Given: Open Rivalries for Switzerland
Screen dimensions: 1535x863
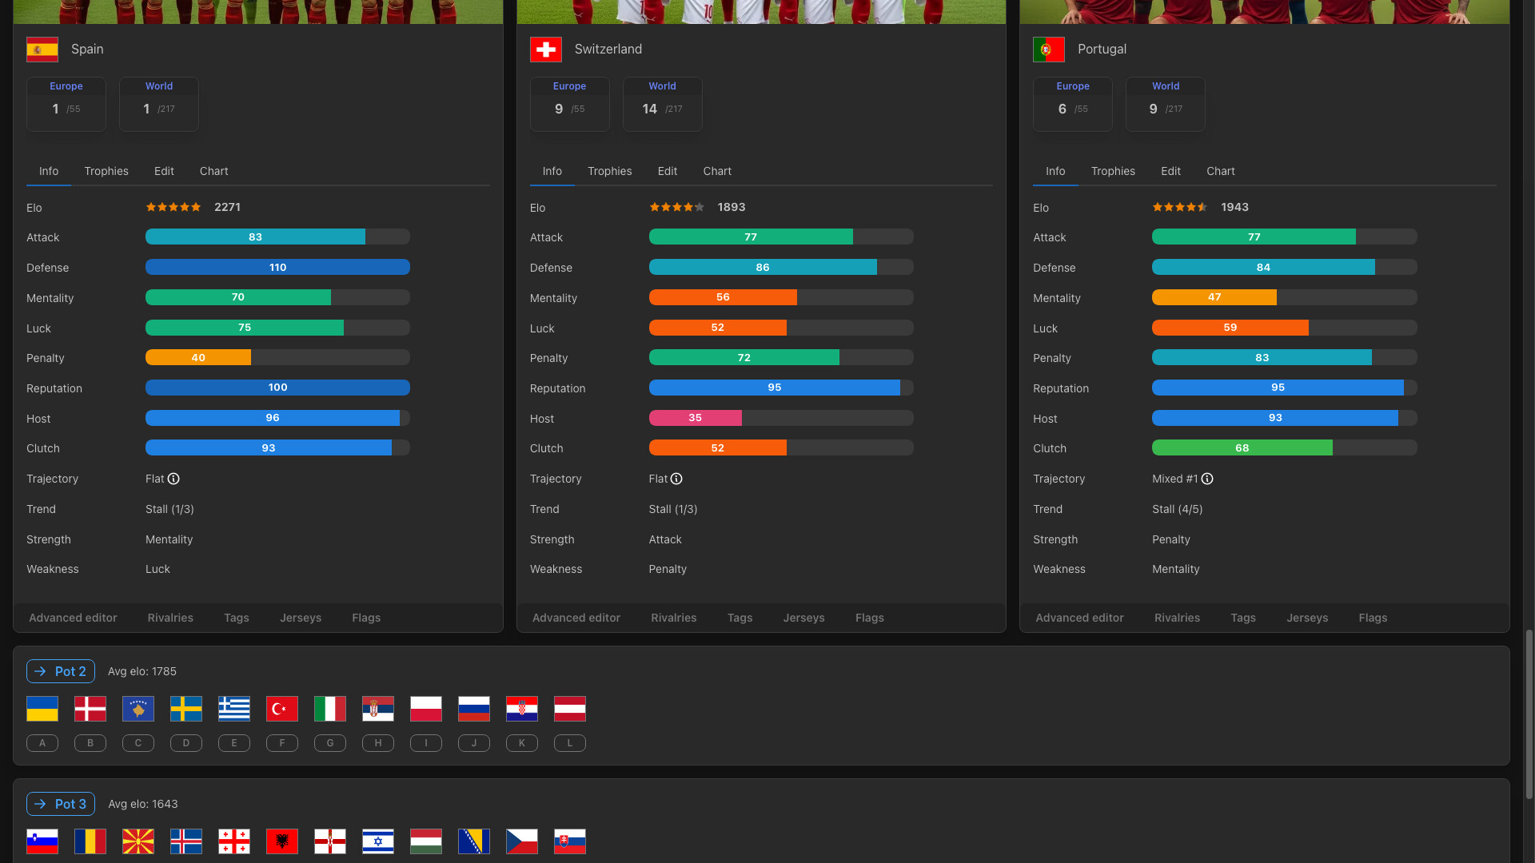Looking at the screenshot, I should point(674,618).
